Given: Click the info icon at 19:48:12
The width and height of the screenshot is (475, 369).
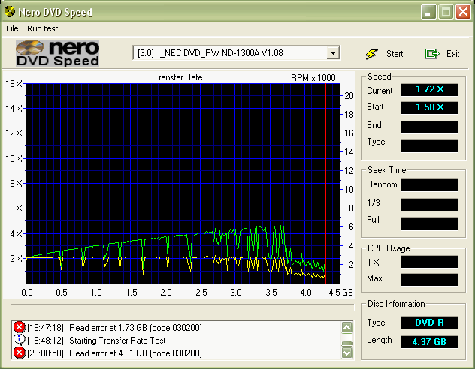Looking at the screenshot, I should pyautogui.click(x=19, y=340).
